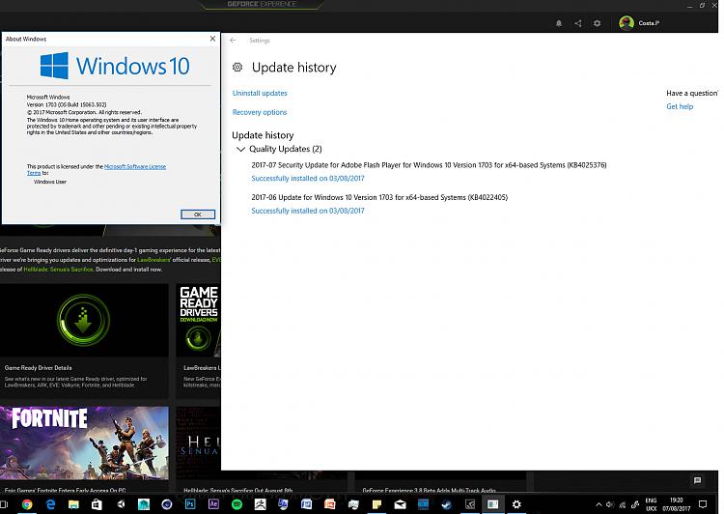
Task: Open Task View on the taskbar
Action: click(x=3, y=504)
